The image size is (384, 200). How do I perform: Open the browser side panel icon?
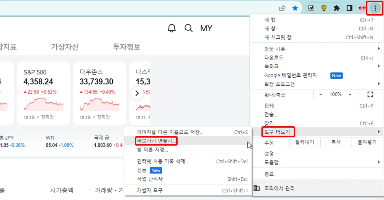click(349, 8)
